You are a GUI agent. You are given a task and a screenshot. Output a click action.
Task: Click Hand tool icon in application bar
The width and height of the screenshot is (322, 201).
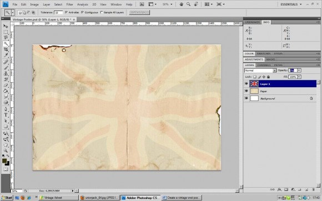[181, 4]
